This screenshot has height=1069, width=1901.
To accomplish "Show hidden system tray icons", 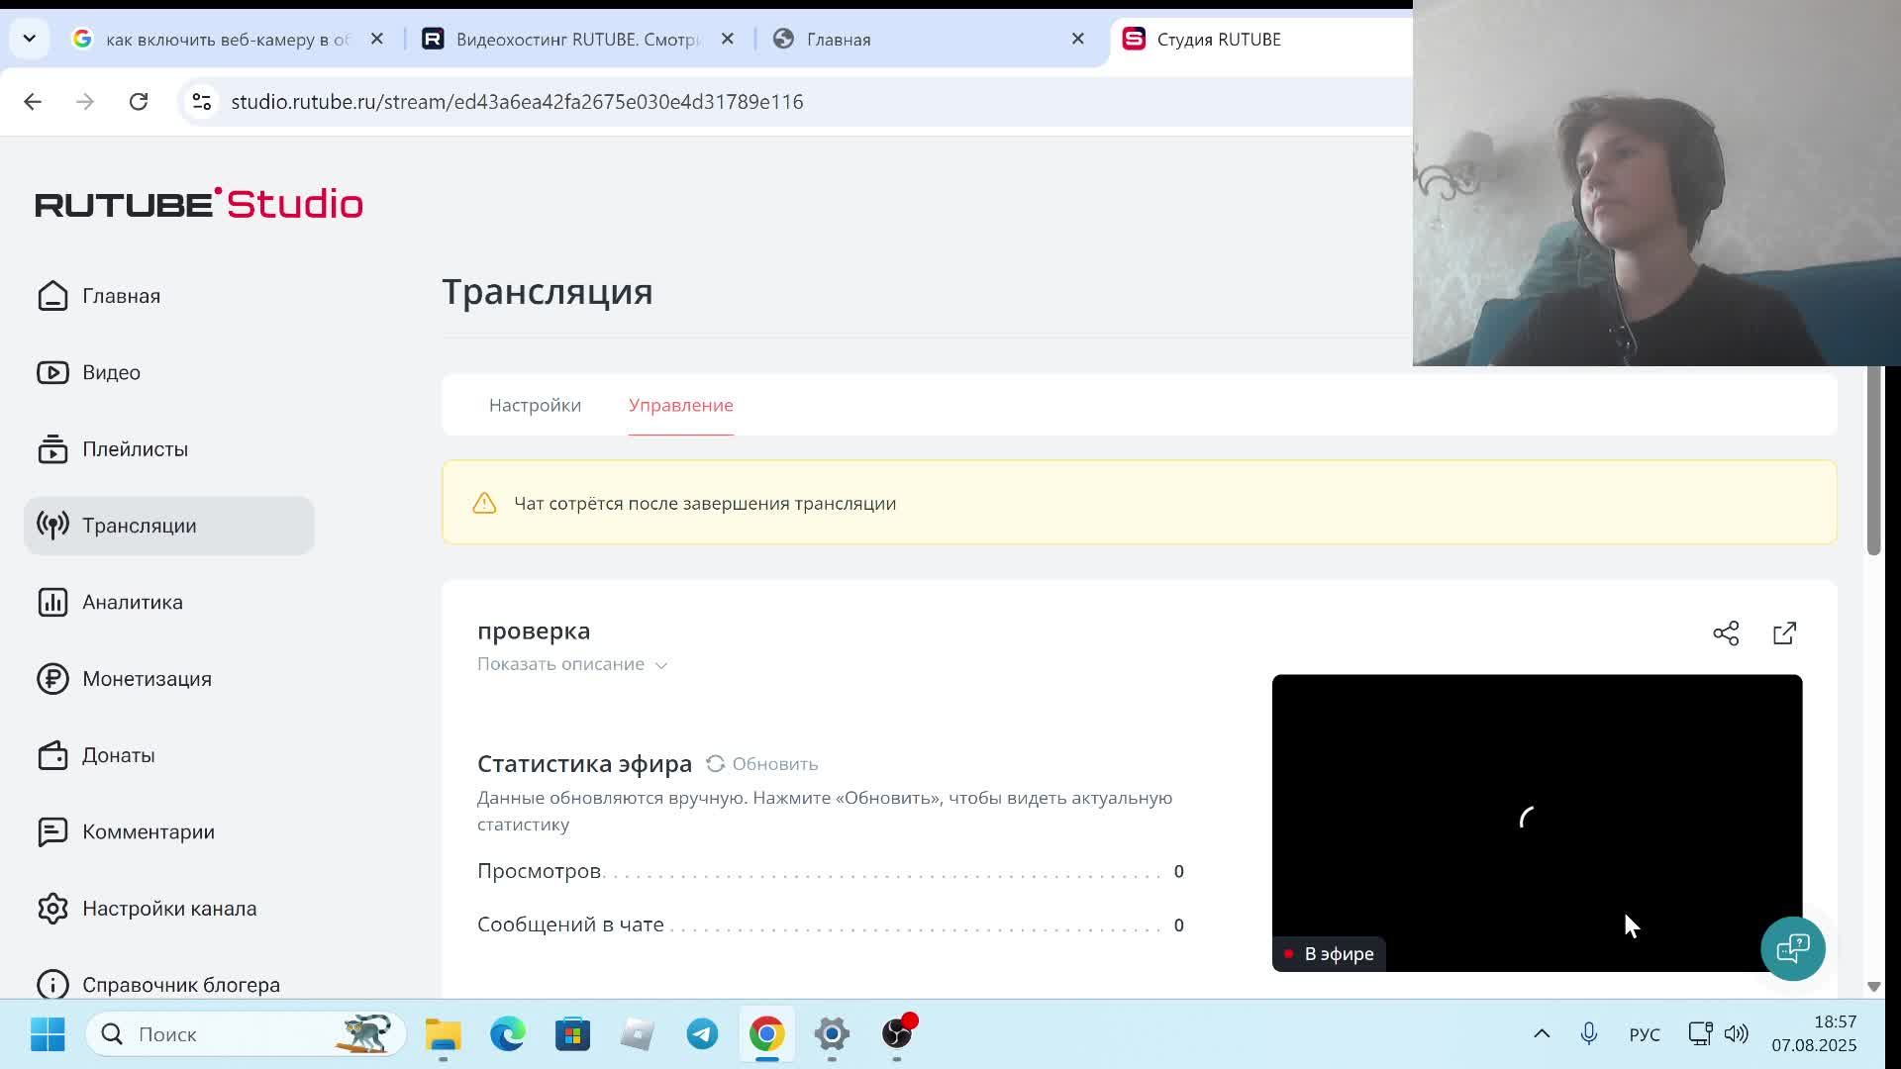I will coord(1542,1033).
